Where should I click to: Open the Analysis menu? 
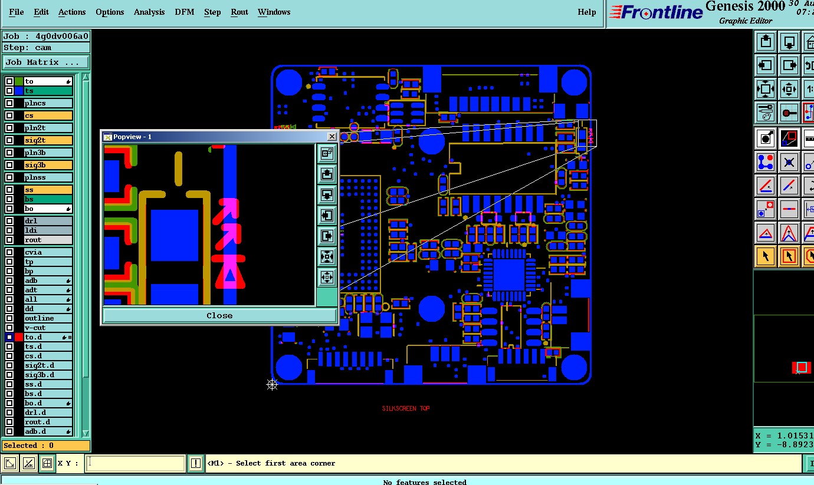click(149, 12)
